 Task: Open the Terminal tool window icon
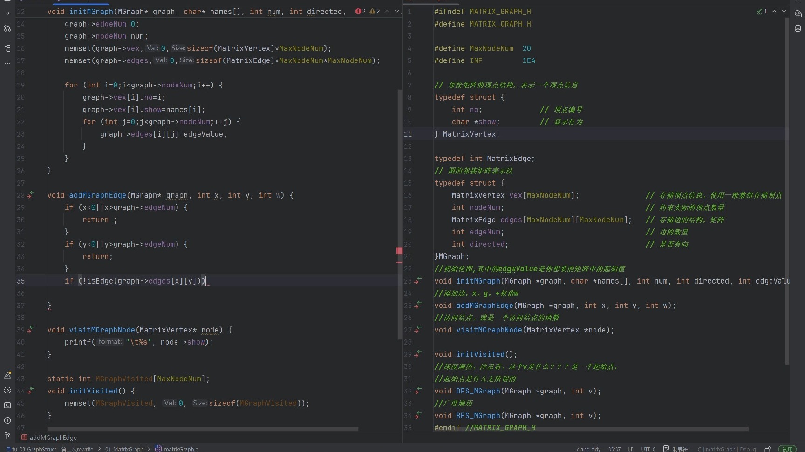tap(7, 405)
